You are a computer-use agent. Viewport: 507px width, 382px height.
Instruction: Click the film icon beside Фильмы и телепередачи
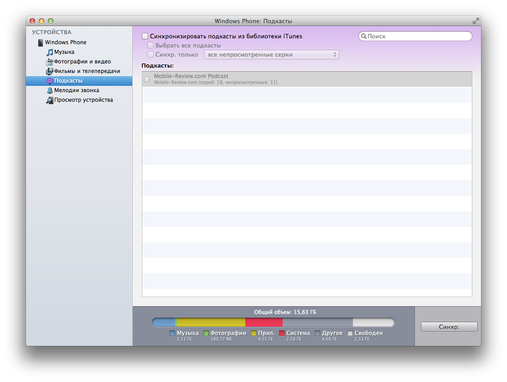(50, 71)
